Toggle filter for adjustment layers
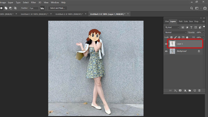This screenshot has height=117, width=208. [187, 27]
